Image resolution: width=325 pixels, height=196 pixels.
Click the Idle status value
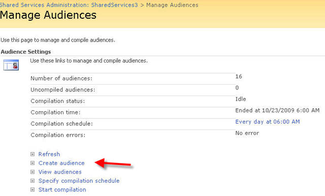click(x=241, y=99)
